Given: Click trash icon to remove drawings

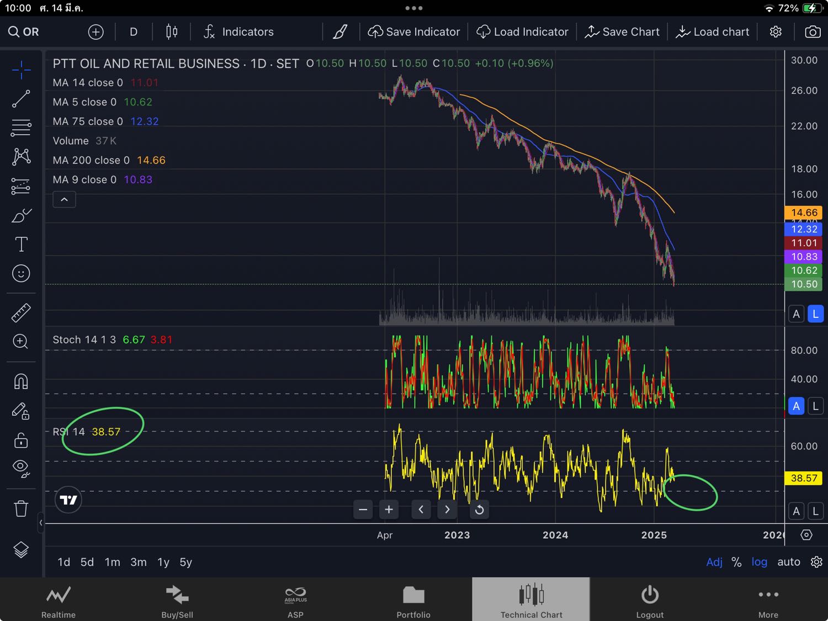Looking at the screenshot, I should (21, 508).
